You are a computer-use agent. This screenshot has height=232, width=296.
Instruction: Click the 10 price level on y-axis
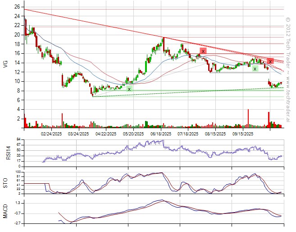(16, 81)
